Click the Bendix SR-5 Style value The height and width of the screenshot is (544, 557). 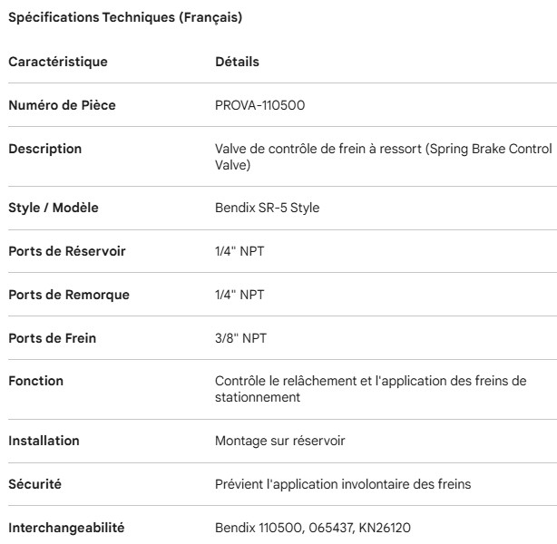(267, 208)
